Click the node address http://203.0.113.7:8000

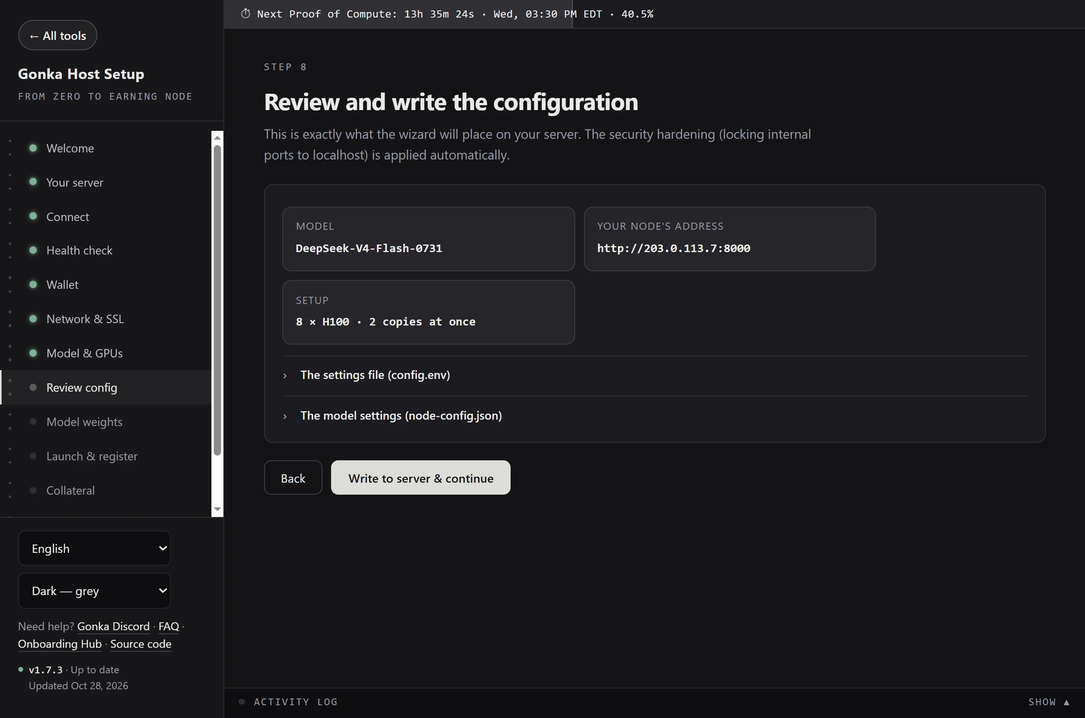[673, 248]
